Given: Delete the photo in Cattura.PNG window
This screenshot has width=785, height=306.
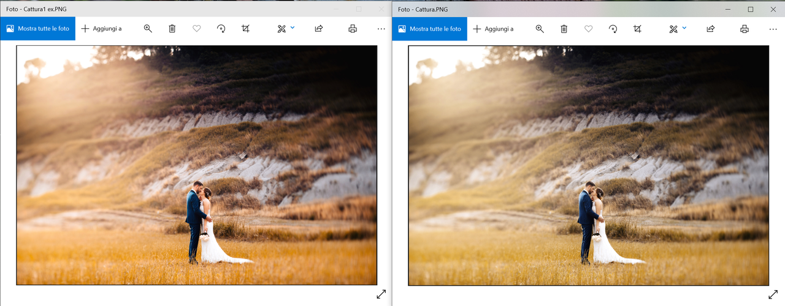Looking at the screenshot, I should click(564, 29).
